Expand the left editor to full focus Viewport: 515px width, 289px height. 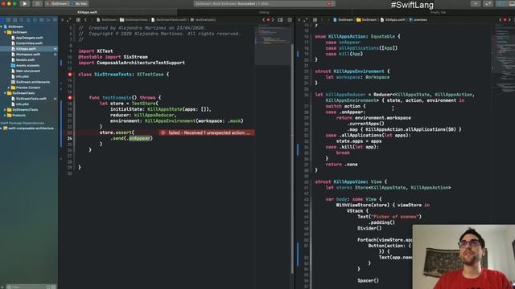point(69,19)
